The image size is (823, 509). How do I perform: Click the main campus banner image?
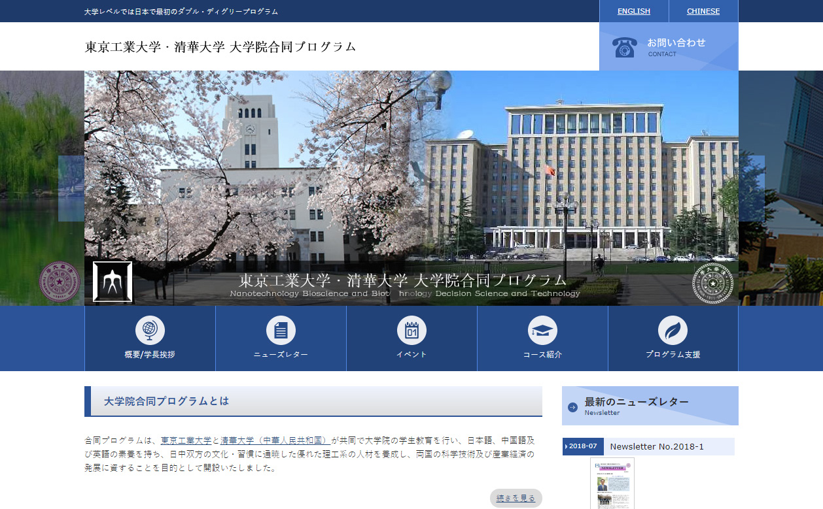tap(411, 188)
